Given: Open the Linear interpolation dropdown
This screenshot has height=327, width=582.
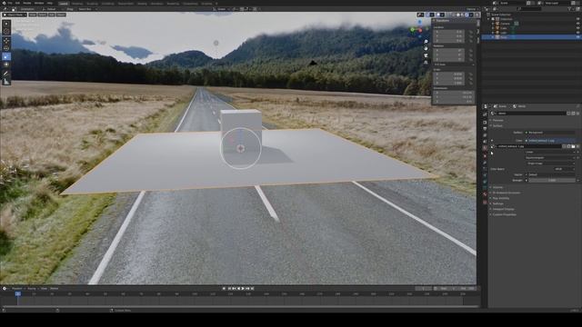Looking at the screenshot, I should point(550,152).
